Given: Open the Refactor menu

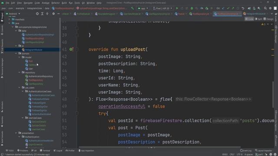Looking at the screenshot, I should pos(56,3).
